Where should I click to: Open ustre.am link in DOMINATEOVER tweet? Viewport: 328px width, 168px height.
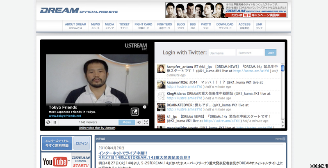point(184,109)
